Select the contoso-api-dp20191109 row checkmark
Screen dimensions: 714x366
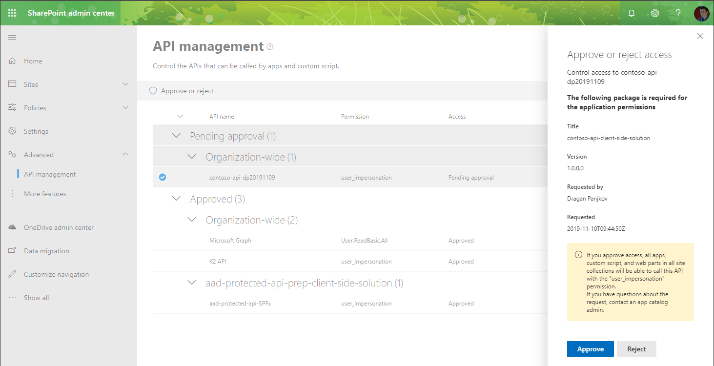coord(162,177)
